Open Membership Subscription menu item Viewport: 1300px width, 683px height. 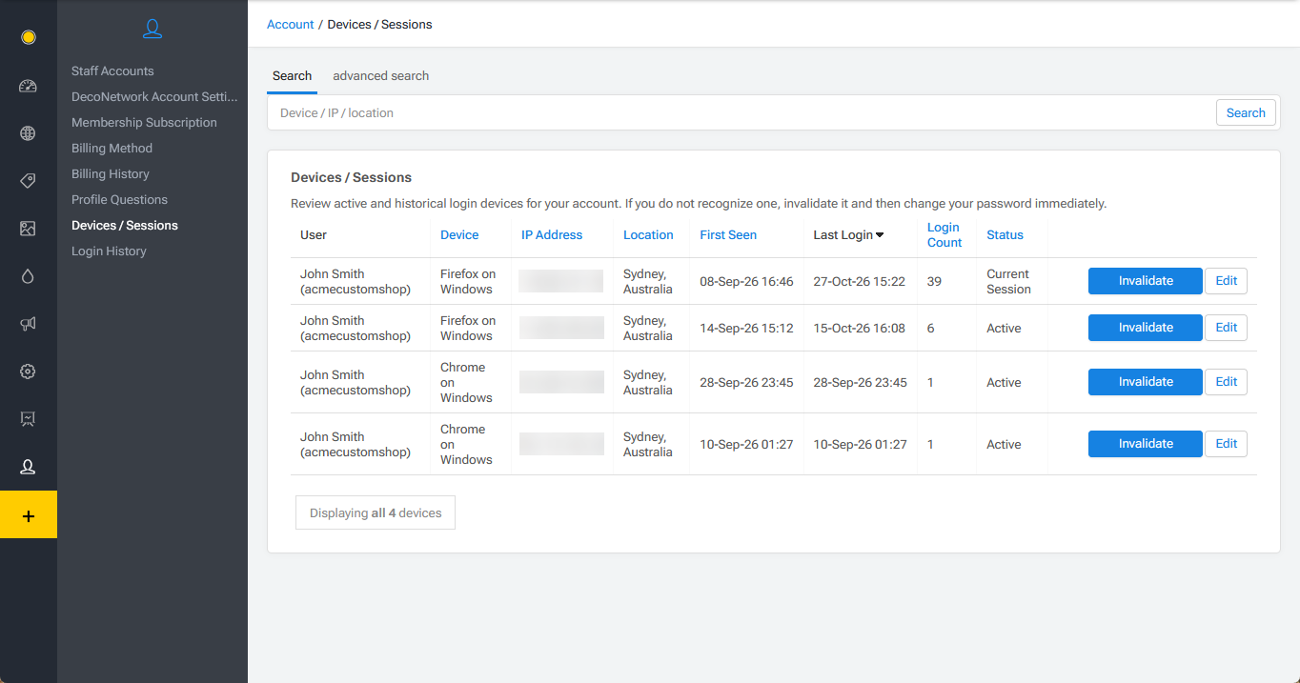(x=144, y=123)
